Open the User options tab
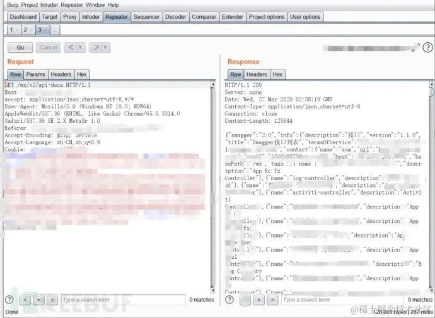 tap(305, 17)
